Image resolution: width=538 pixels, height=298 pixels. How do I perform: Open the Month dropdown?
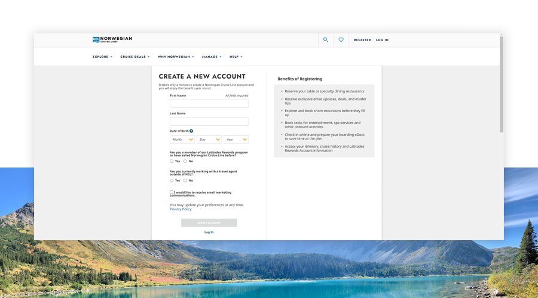tap(182, 139)
